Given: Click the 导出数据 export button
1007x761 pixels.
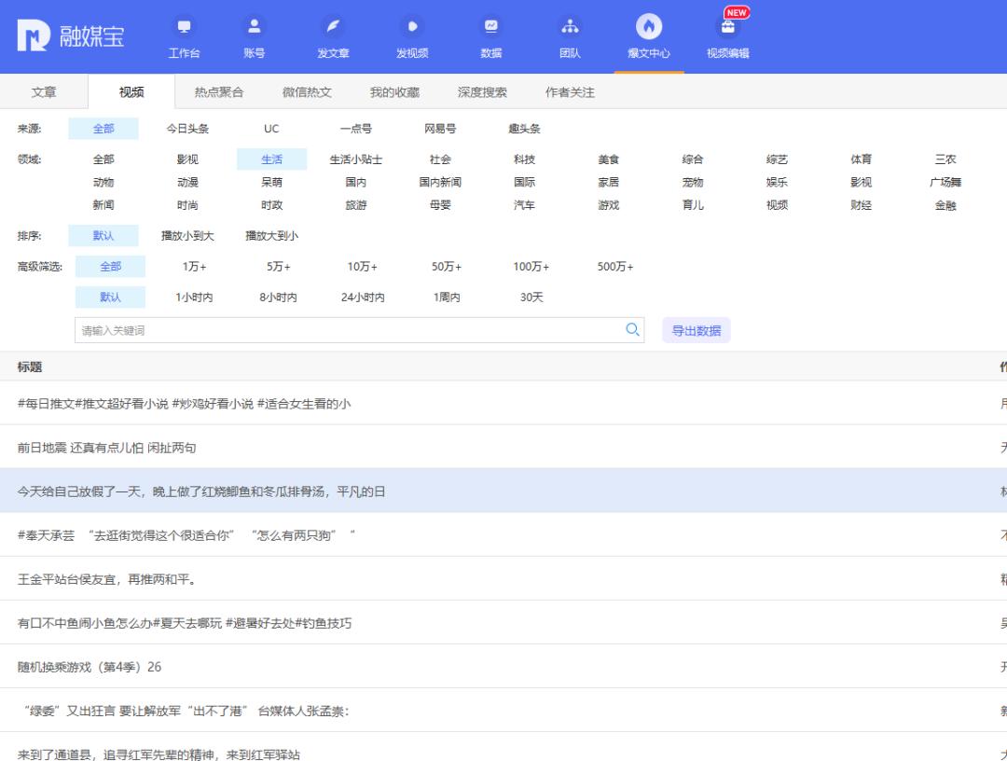Looking at the screenshot, I should coord(696,330).
